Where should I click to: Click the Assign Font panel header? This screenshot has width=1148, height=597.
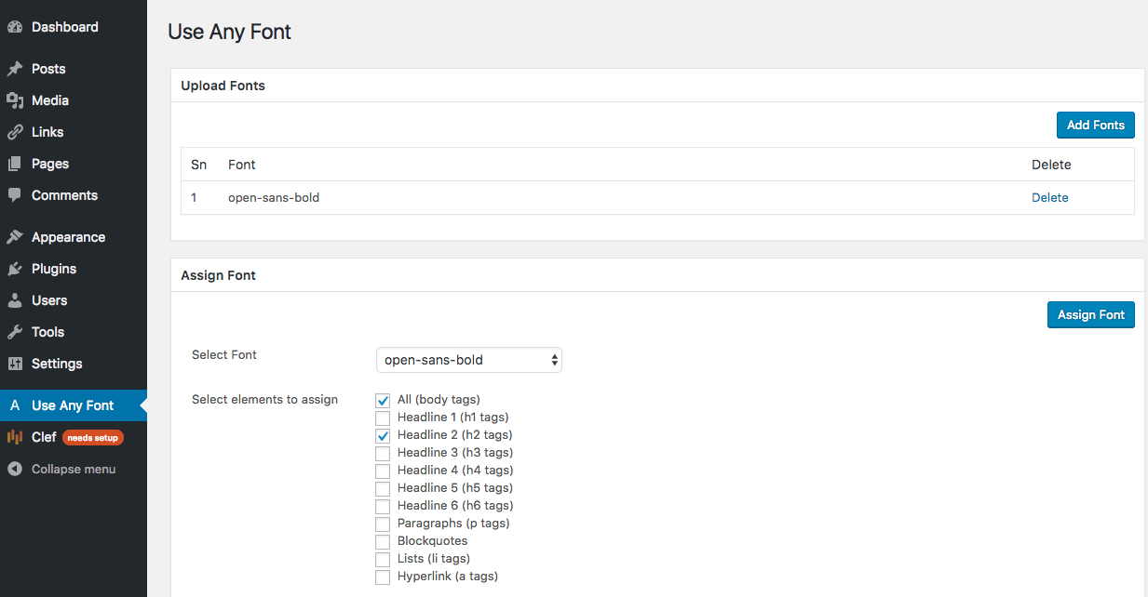coord(657,275)
